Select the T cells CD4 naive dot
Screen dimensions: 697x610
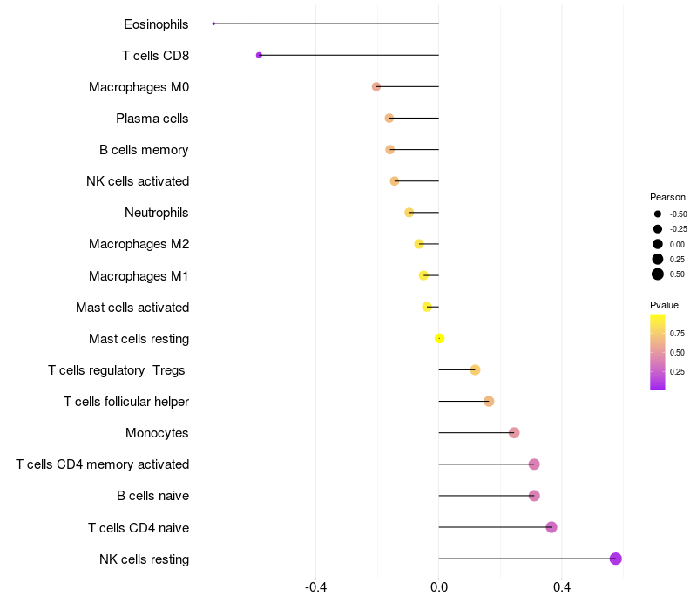tap(552, 527)
